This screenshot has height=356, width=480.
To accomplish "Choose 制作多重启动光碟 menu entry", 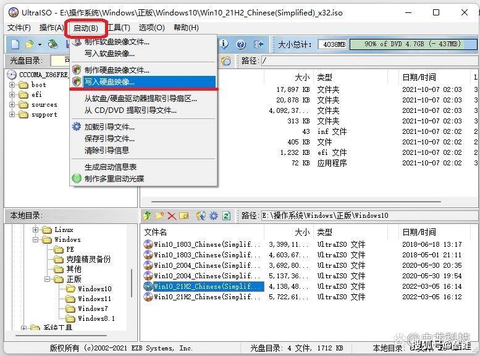I will (143, 178).
